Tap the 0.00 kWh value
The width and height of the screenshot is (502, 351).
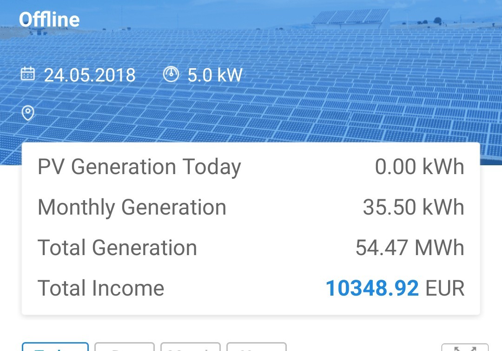coord(419,167)
